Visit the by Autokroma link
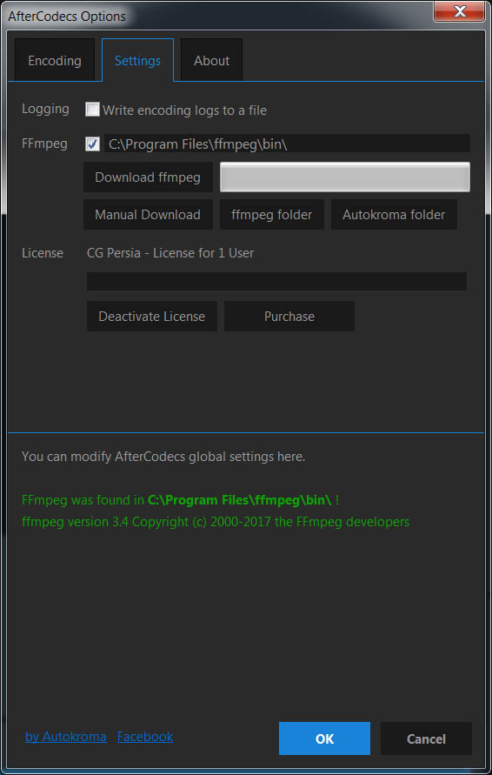The width and height of the screenshot is (492, 775). (x=66, y=737)
